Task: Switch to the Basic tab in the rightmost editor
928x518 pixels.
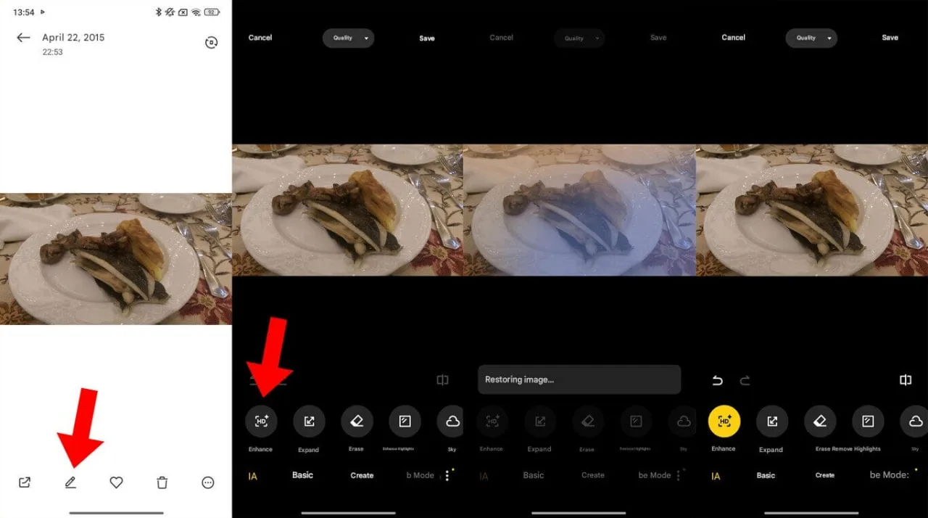Action: (x=766, y=476)
